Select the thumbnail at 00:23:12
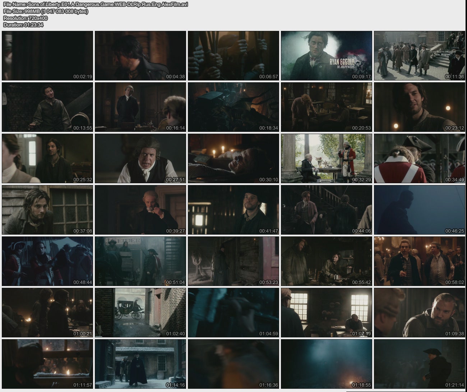The height and width of the screenshot is (392, 467). pyautogui.click(x=419, y=107)
